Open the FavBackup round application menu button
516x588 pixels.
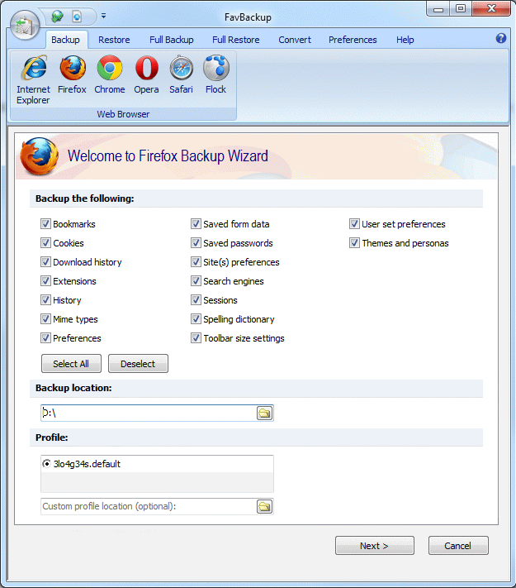25,26
